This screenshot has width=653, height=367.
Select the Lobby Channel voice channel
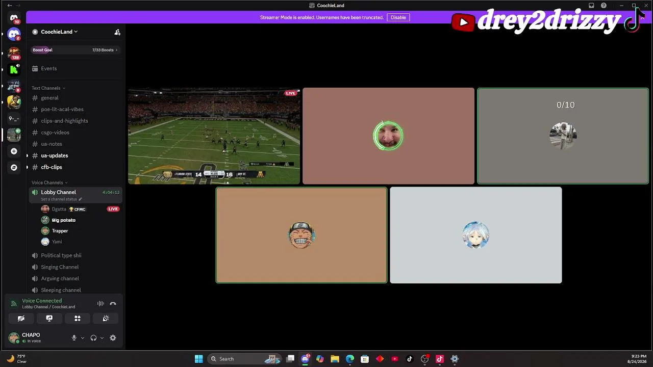pos(77,195)
